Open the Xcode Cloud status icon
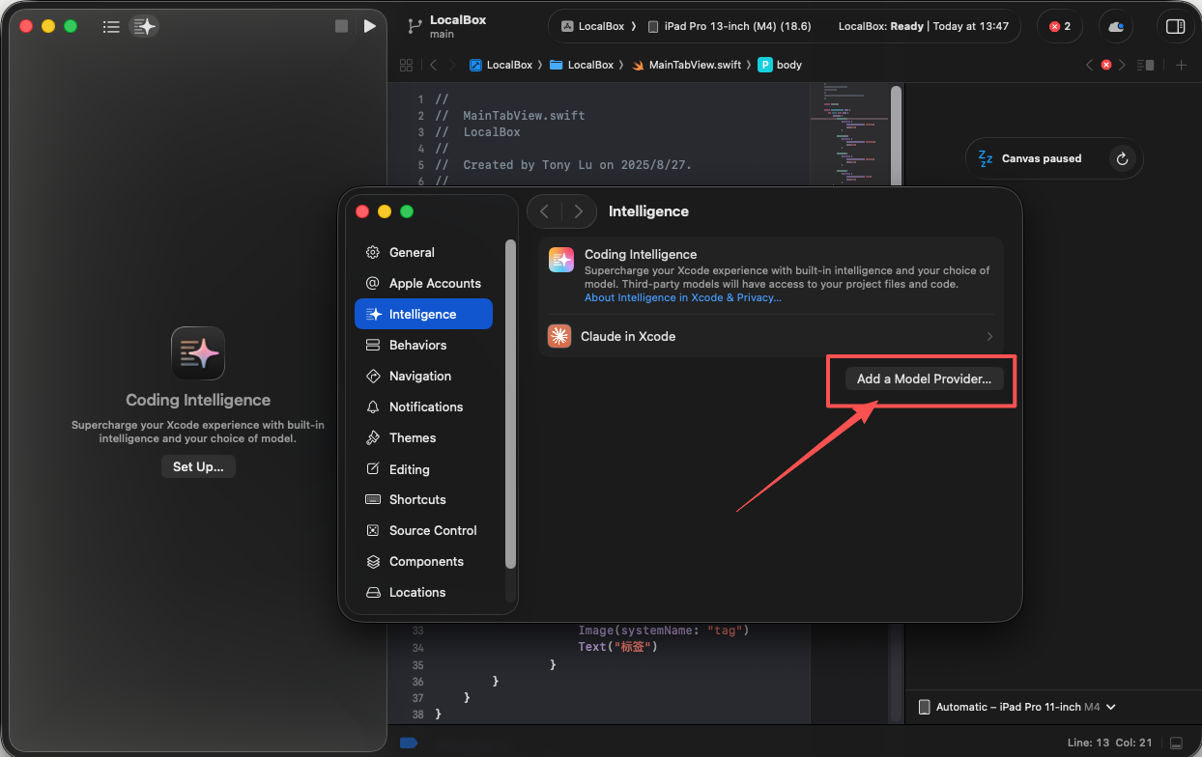 tap(1116, 26)
